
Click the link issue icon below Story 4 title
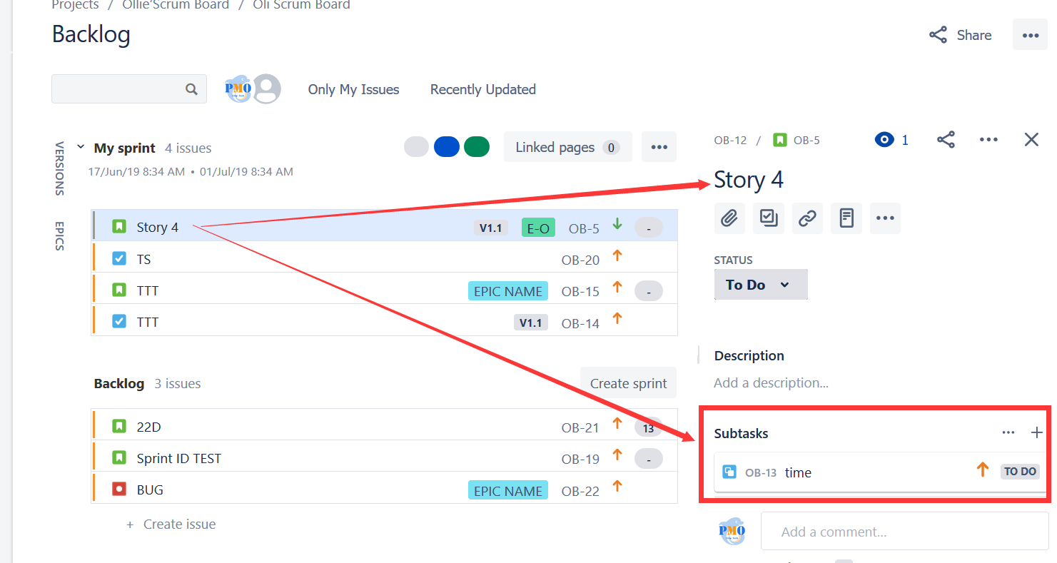tap(807, 218)
